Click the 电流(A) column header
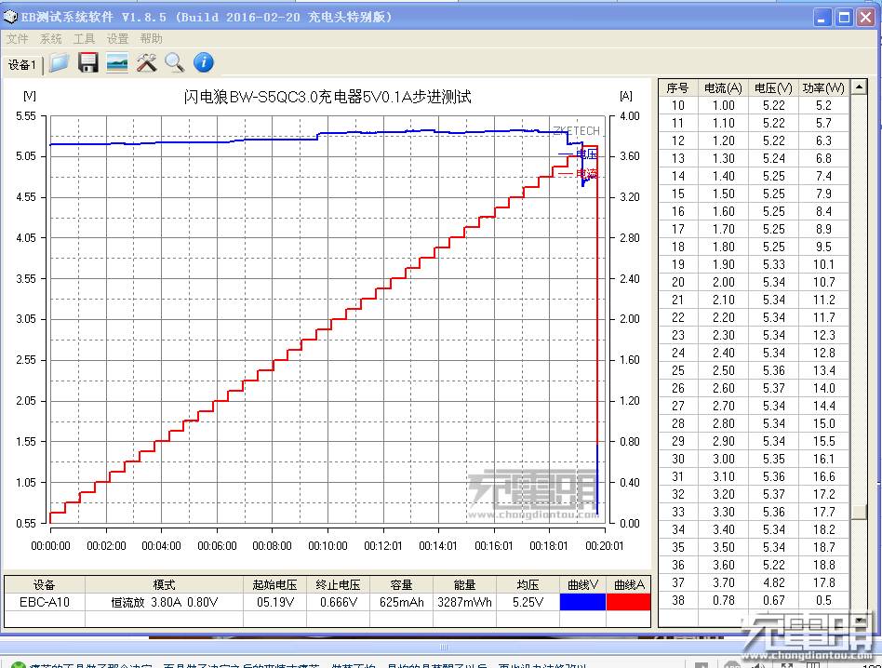The image size is (882, 668). [723, 88]
